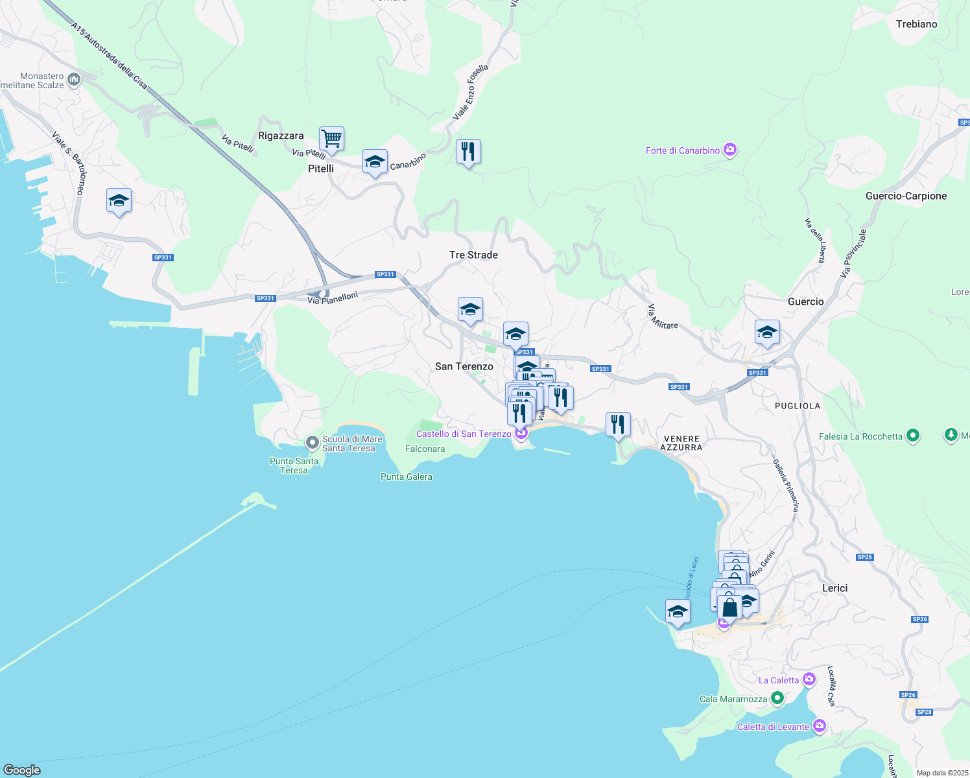Click the Punta Santa Teresa label

click(294, 466)
